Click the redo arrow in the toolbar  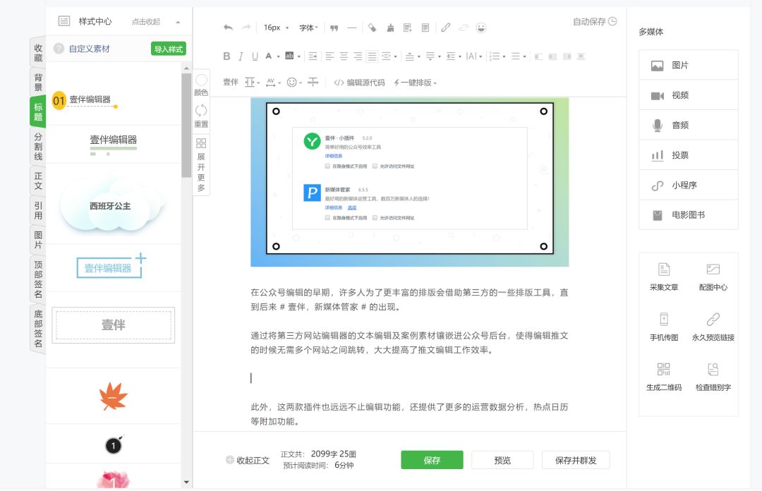click(246, 28)
